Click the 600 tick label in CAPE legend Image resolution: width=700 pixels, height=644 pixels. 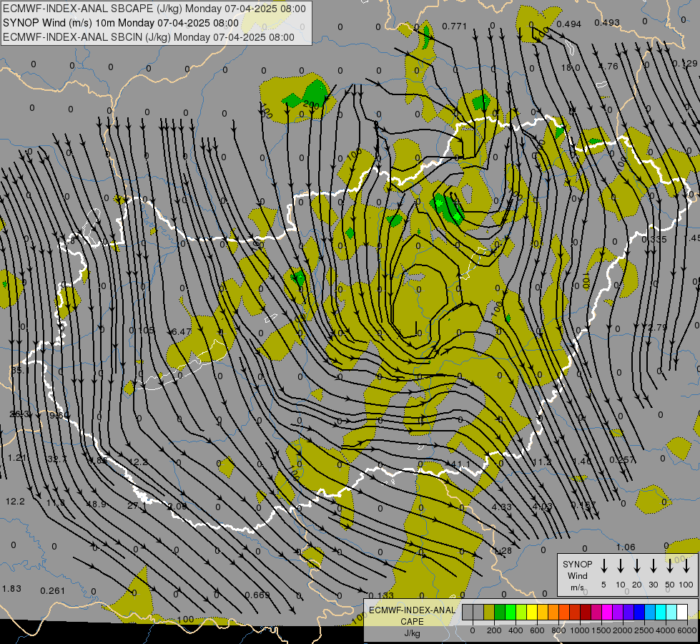coord(537,630)
